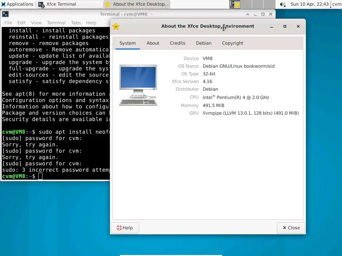Switch to the Debian tab
The width and height of the screenshot is (342, 256).
204,43
